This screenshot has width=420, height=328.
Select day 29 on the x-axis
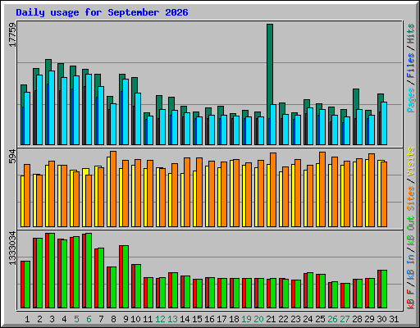[369, 319]
